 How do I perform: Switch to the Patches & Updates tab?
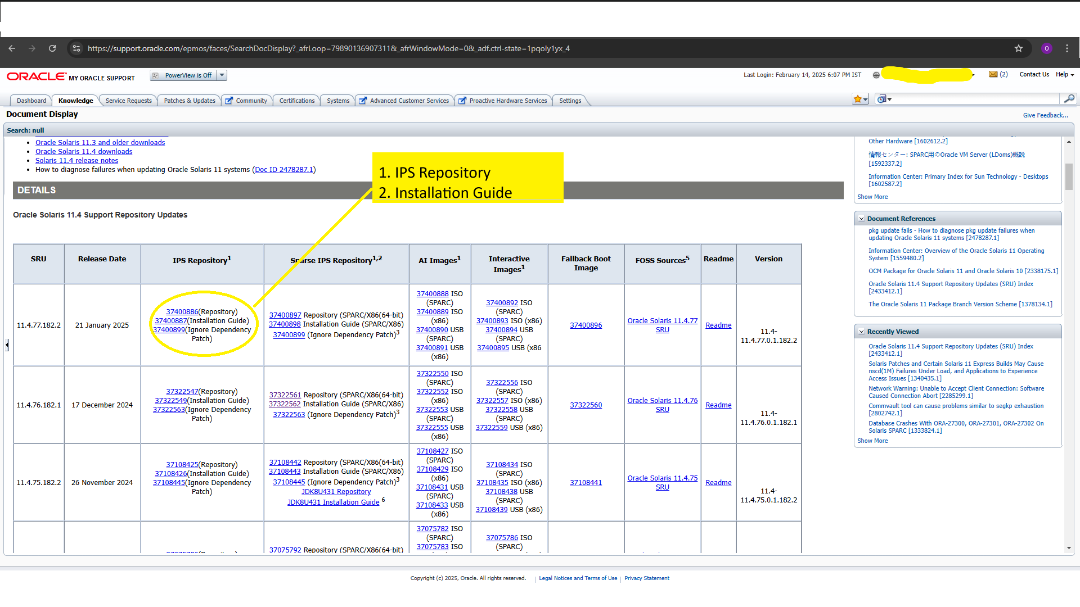pyautogui.click(x=190, y=101)
